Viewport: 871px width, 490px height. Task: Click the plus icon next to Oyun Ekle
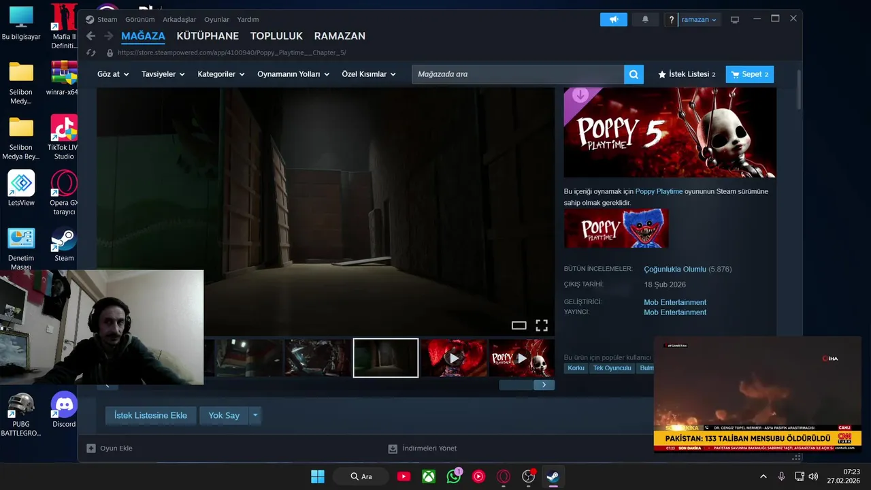91,448
